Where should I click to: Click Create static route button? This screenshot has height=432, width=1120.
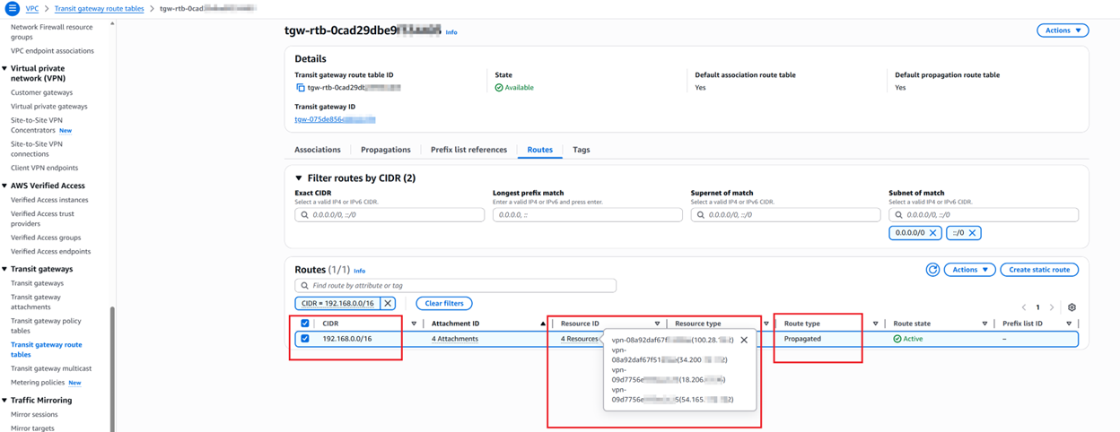click(1039, 270)
